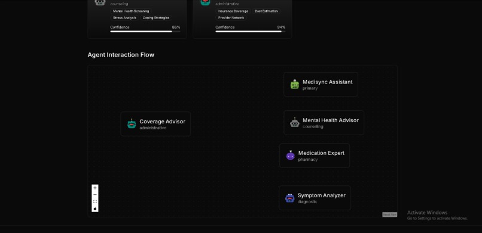
Task: Click the Provider Network tag
Action: pos(231,18)
